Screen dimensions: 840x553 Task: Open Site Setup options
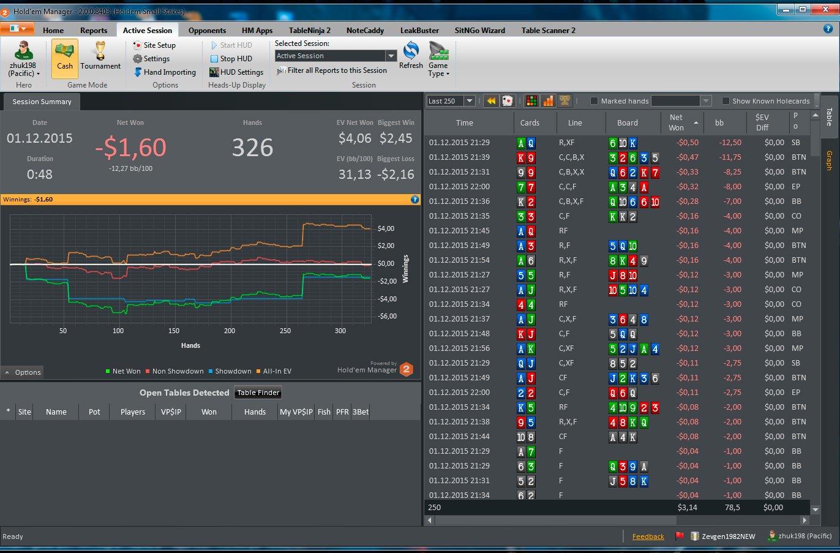[x=154, y=45]
